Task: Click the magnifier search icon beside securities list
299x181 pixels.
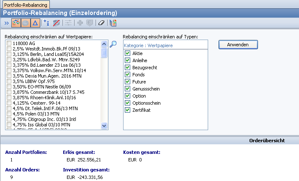Action: (113, 44)
